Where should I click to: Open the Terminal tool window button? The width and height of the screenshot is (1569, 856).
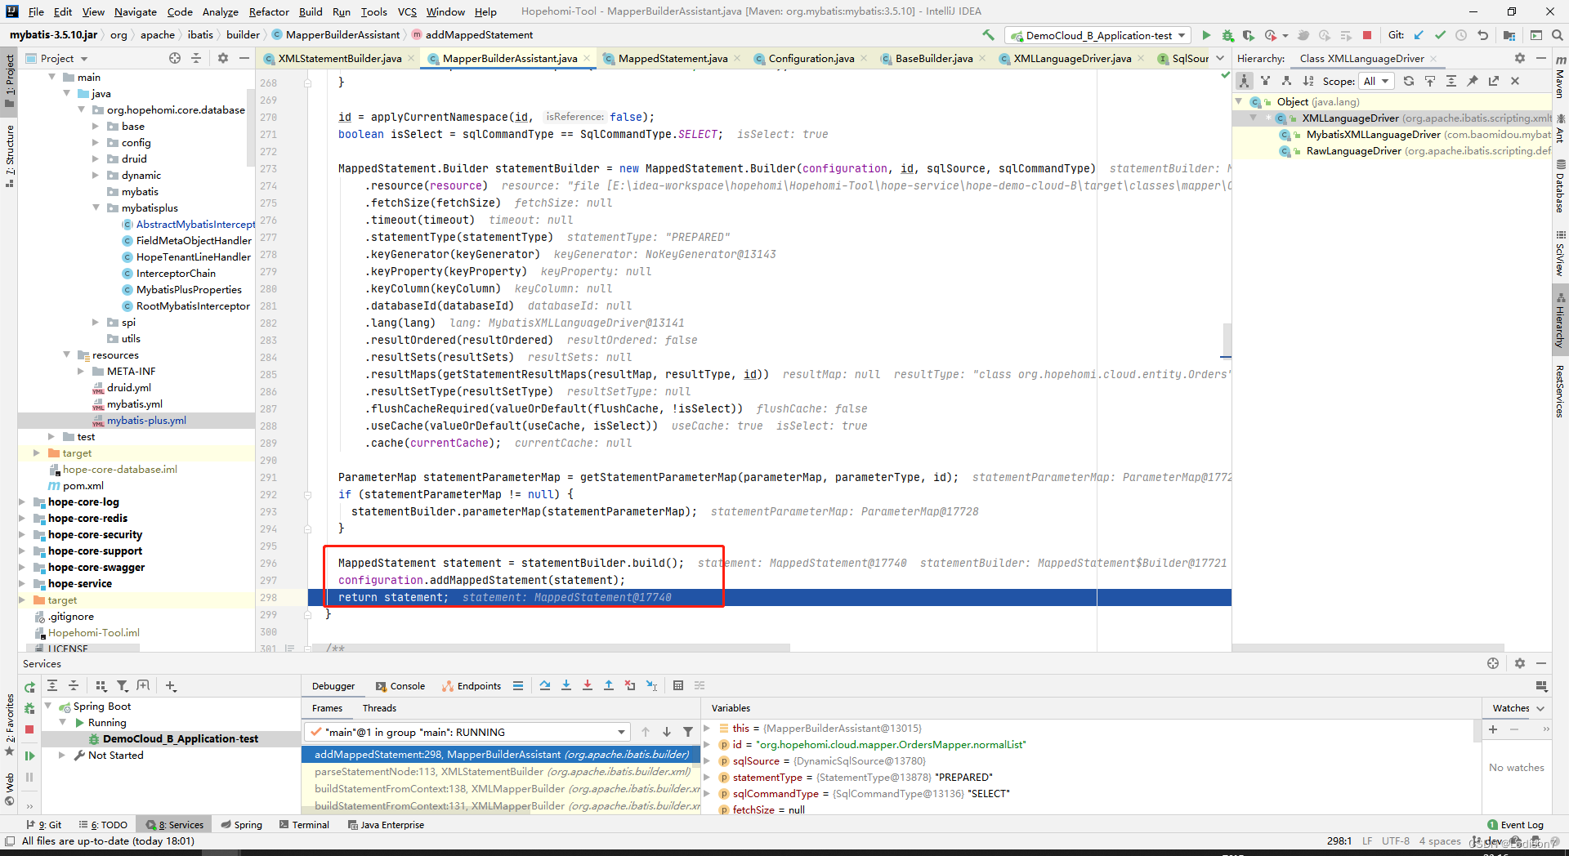[x=304, y=825]
